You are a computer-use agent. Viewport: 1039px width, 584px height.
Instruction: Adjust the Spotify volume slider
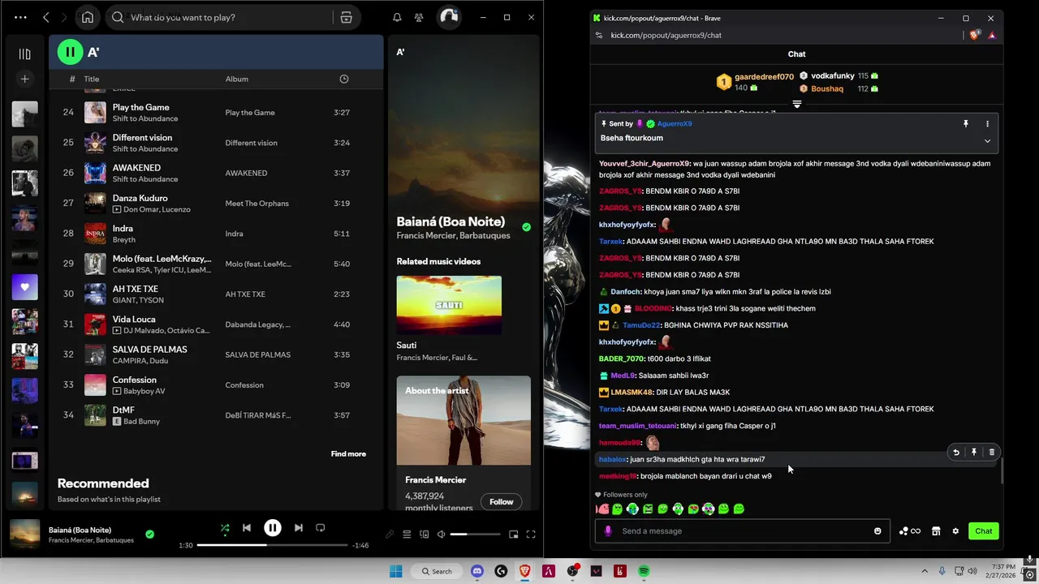click(475, 534)
